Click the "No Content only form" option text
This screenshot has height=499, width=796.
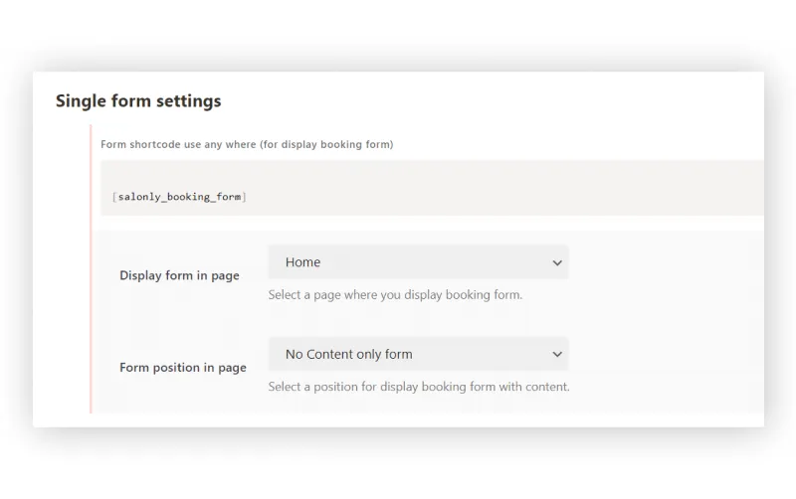[348, 355]
